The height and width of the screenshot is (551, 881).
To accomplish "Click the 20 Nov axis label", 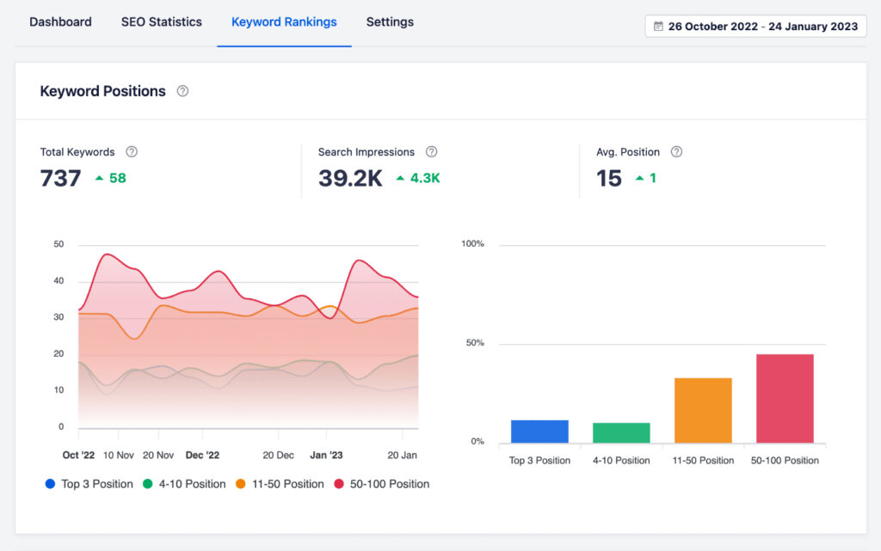I will click(x=158, y=455).
